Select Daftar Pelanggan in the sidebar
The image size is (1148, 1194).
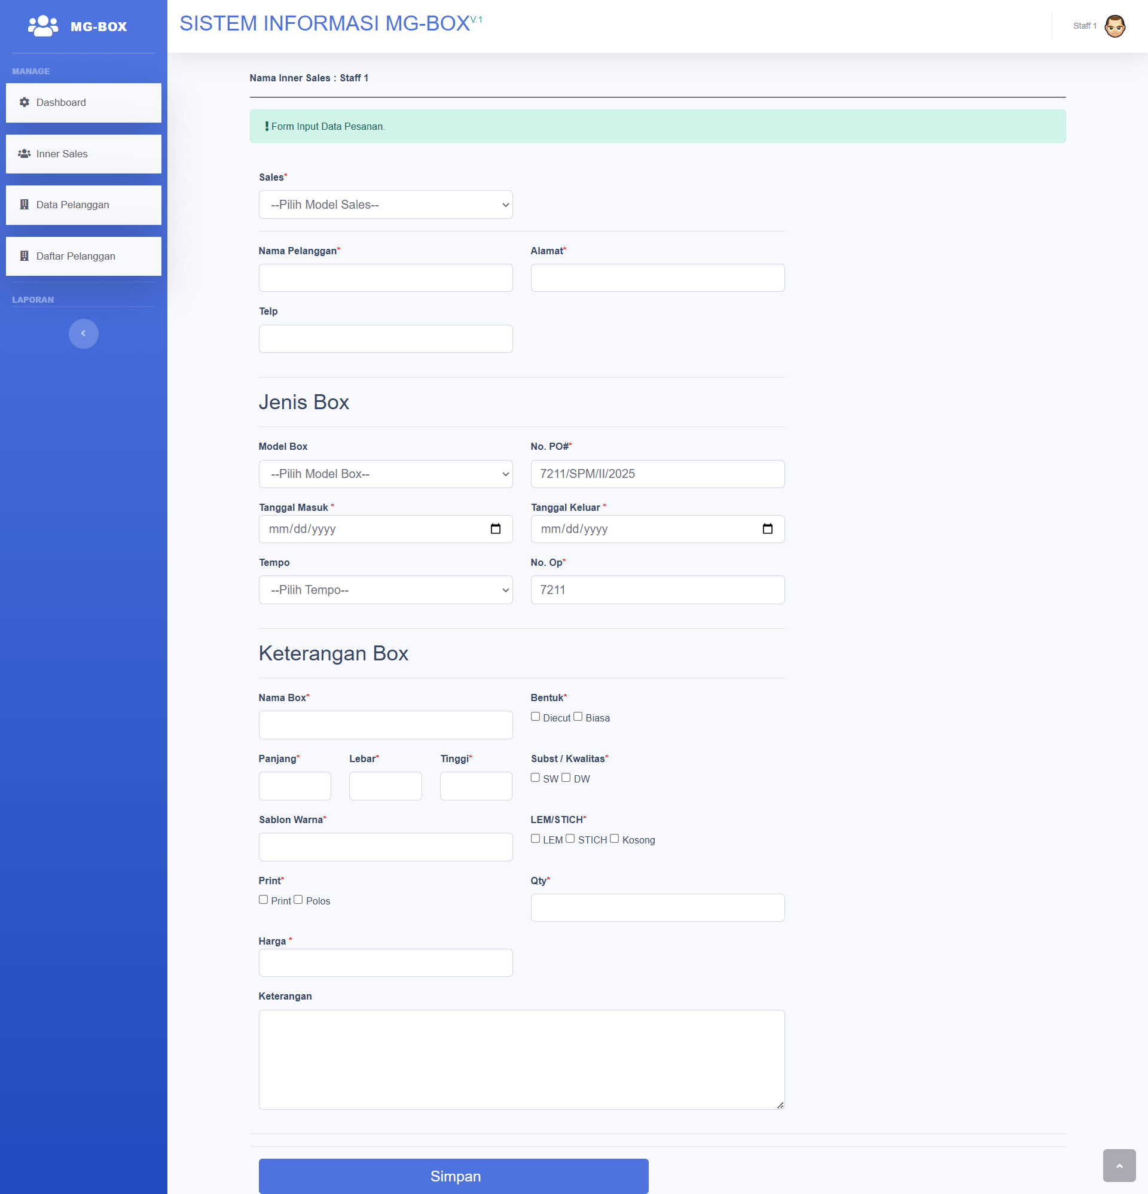click(75, 256)
